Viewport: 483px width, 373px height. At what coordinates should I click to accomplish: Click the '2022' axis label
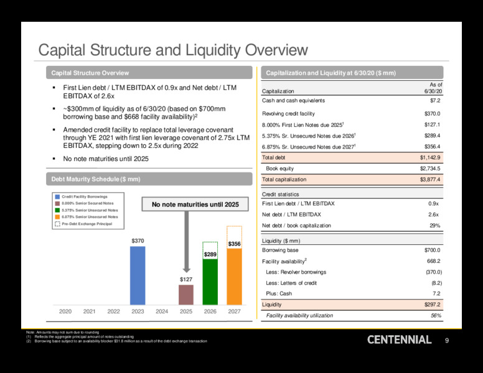[113, 311]
